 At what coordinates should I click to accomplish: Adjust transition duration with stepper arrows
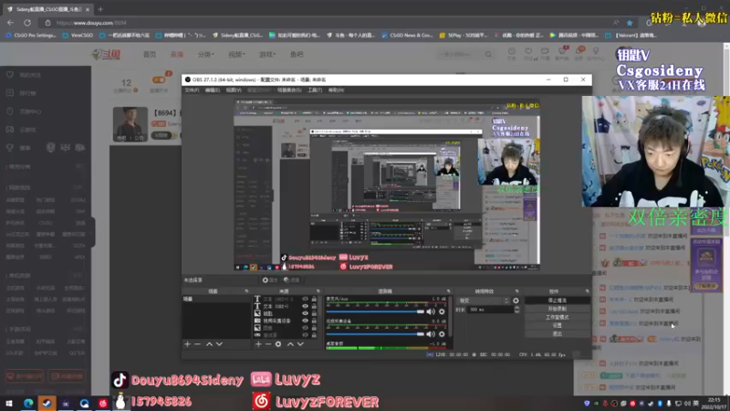[516, 310]
